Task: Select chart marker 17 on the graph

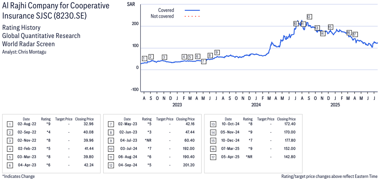Action: click(x=355, y=34)
